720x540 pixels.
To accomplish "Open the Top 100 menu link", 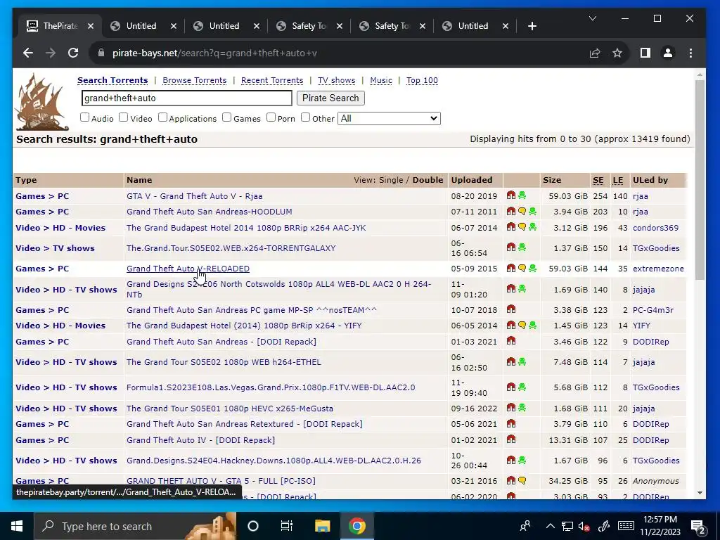I will coord(422,80).
